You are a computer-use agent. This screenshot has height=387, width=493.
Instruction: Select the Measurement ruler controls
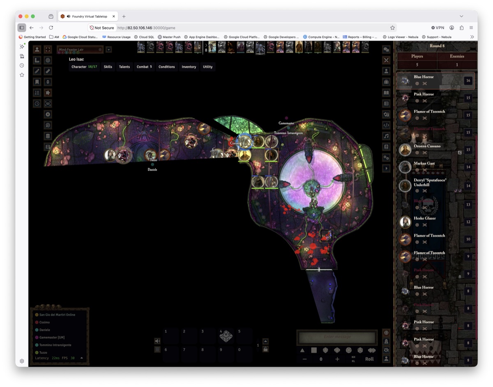pyautogui.click(x=37, y=60)
